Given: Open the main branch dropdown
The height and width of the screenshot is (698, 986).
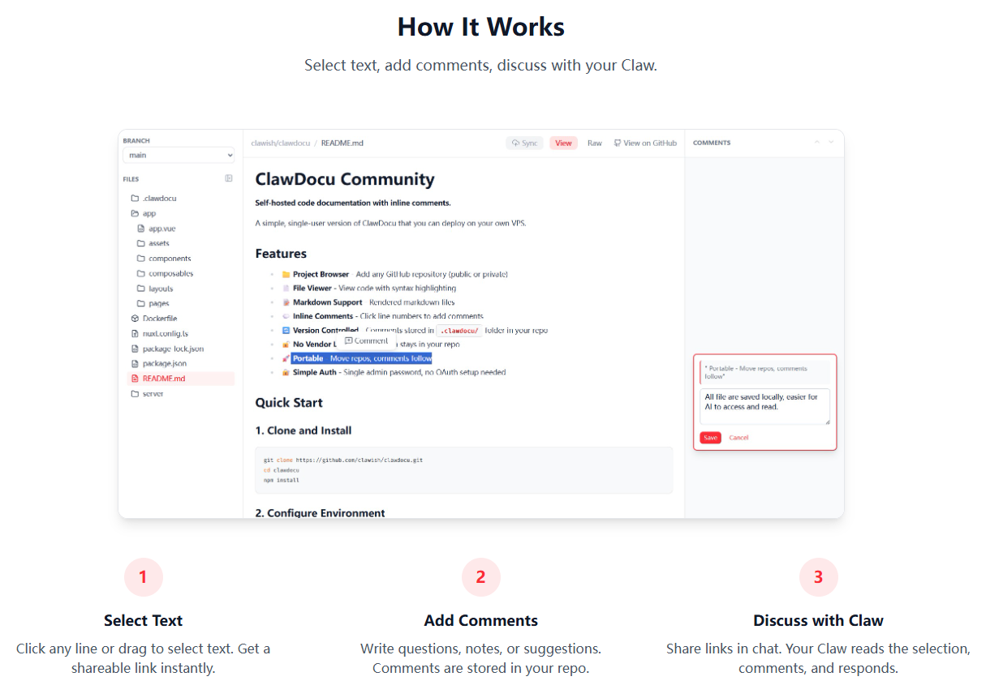Looking at the screenshot, I should (179, 155).
